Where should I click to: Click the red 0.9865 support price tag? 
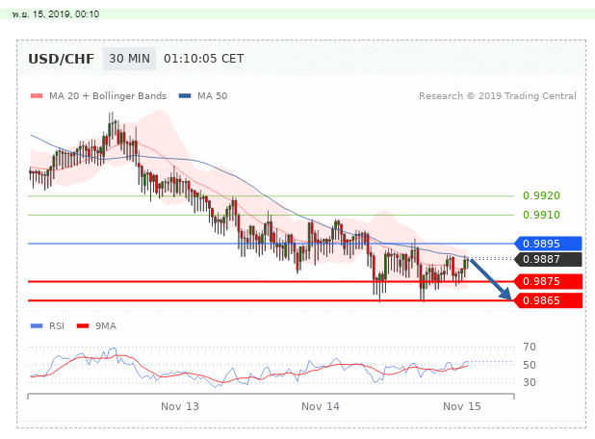click(549, 300)
